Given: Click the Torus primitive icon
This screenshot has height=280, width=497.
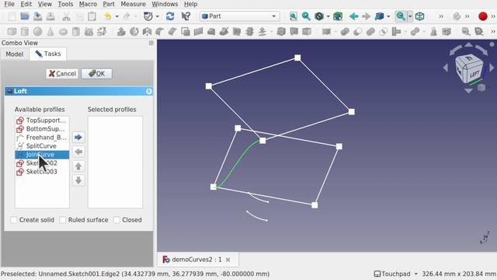Looking at the screenshot, I should coord(63,31).
